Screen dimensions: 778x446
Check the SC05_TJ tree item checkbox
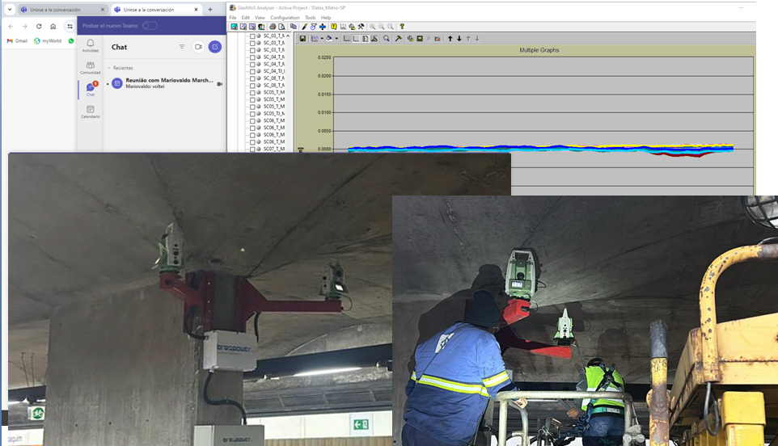click(252, 114)
